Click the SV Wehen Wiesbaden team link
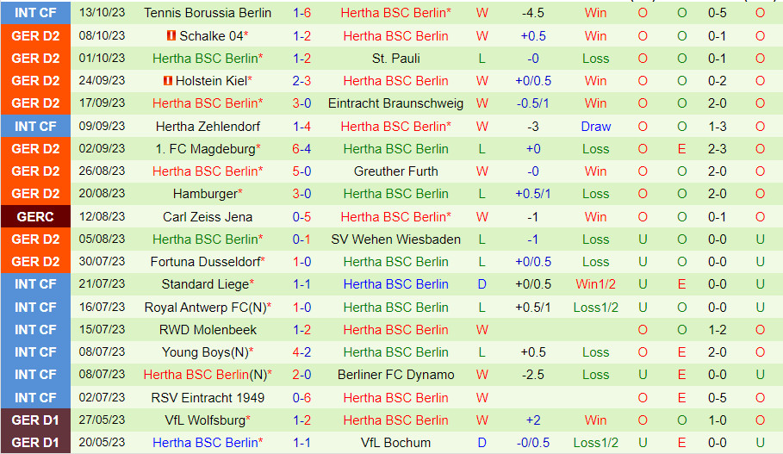The image size is (783, 454). (396, 239)
